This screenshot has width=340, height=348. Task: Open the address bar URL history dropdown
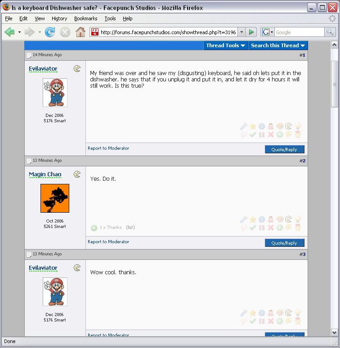tap(242, 32)
